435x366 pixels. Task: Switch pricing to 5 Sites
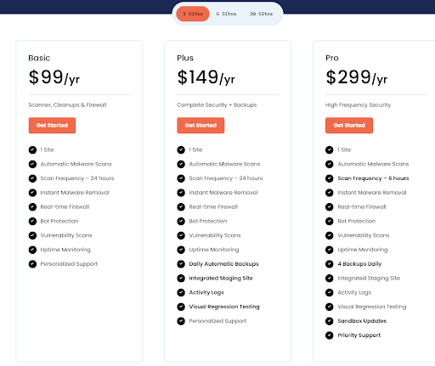click(226, 14)
